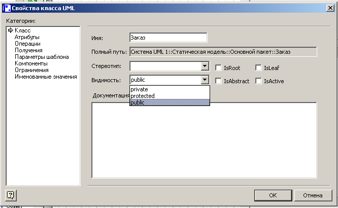The image size is (338, 208).
Task: Open the Ограничения category
Action: (x=31, y=70)
